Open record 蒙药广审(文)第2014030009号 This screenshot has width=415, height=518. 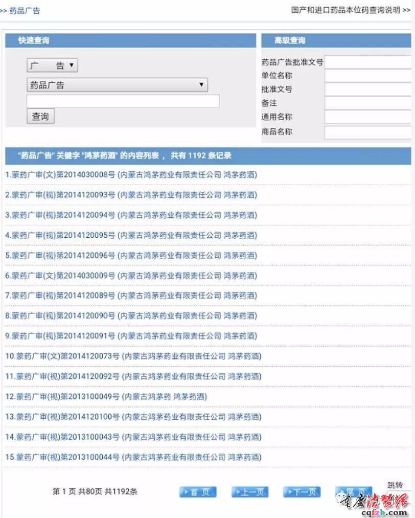131,276
